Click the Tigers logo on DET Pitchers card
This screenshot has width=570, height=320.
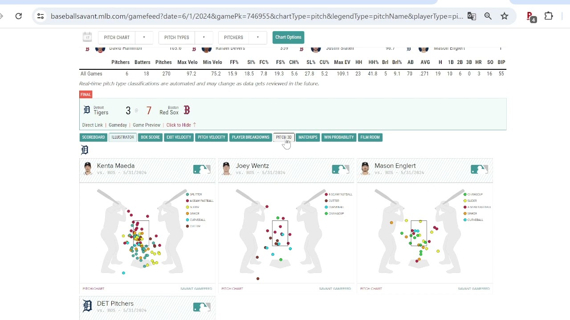(88, 306)
